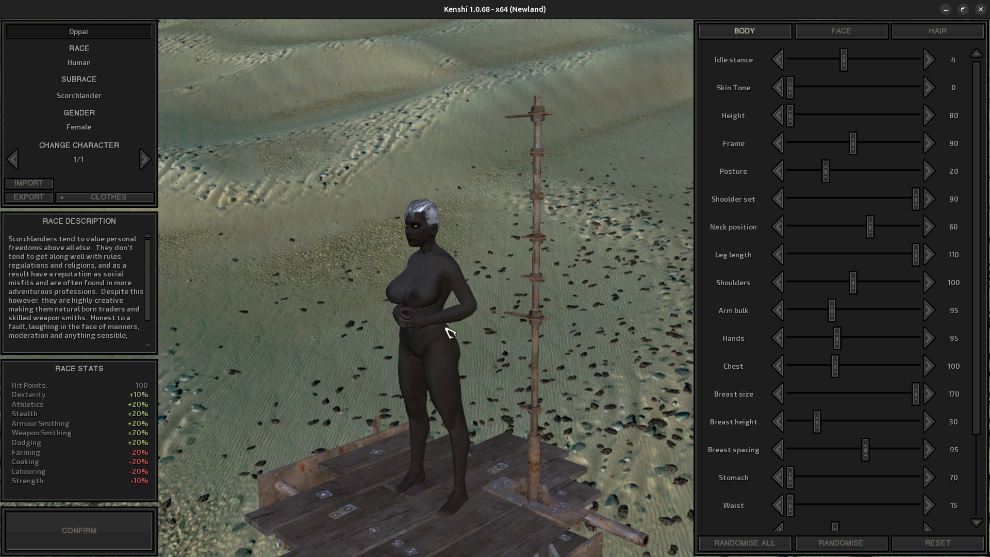The image size is (990, 557).
Task: Decrease Chest with left arrow
Action: [x=778, y=366]
